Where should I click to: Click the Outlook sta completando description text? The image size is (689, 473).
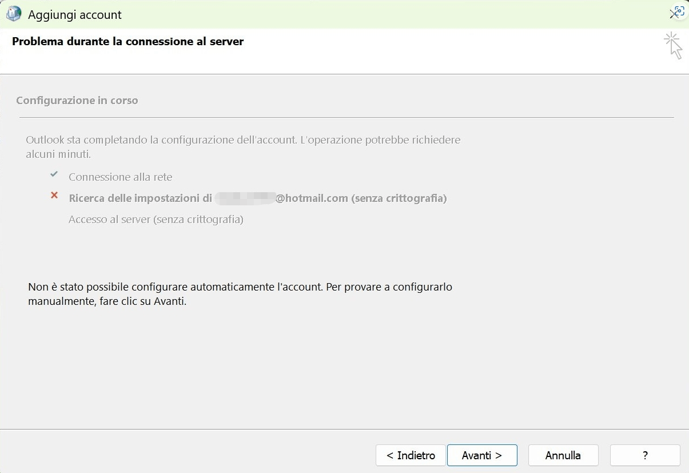[243, 147]
